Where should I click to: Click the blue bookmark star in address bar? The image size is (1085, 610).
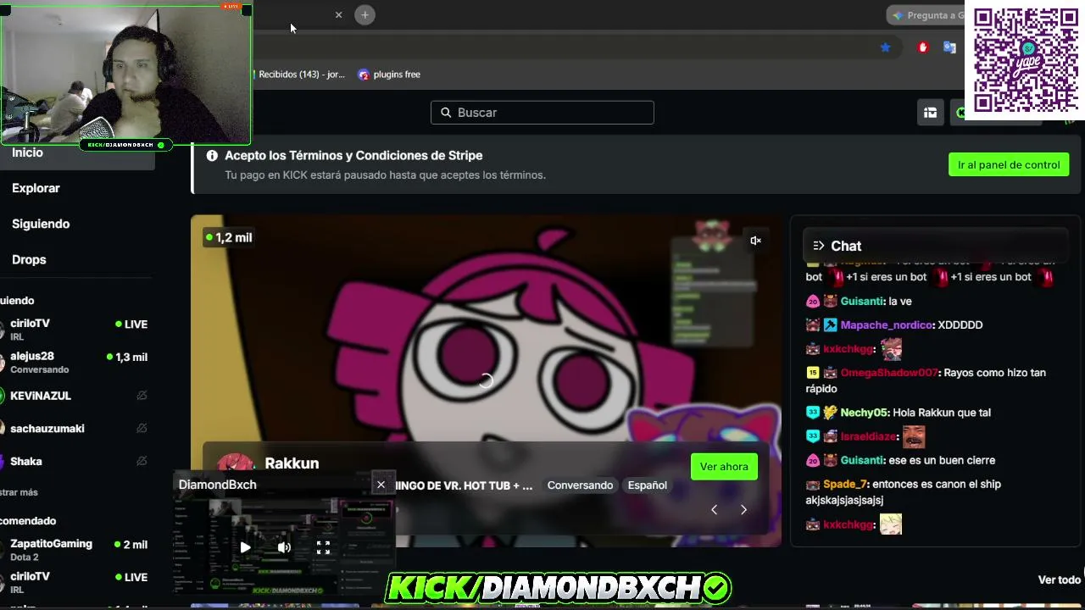pyautogui.click(x=885, y=47)
